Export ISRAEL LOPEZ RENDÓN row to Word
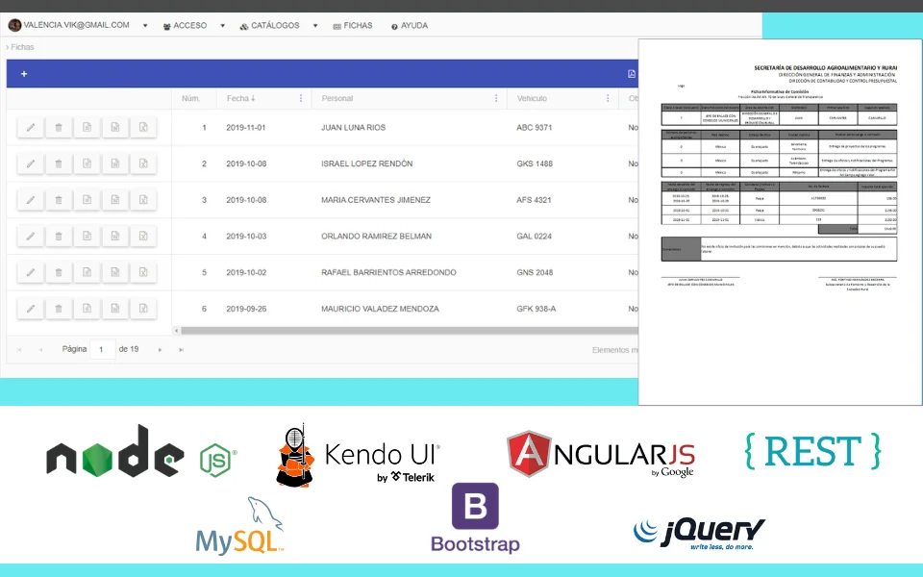 pos(115,163)
